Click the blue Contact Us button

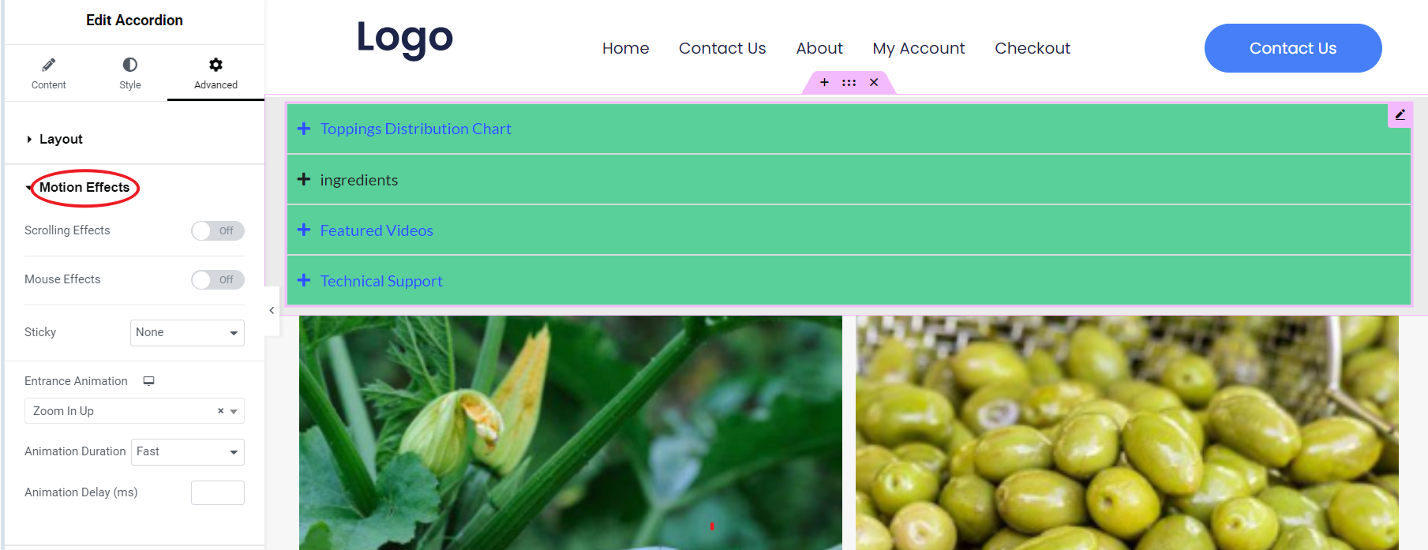point(1293,48)
